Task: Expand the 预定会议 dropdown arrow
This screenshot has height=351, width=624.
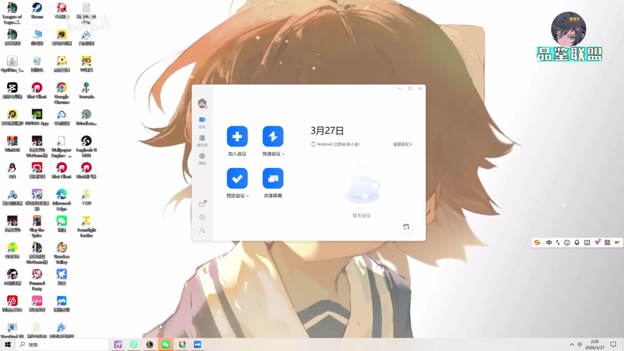Action: point(248,196)
